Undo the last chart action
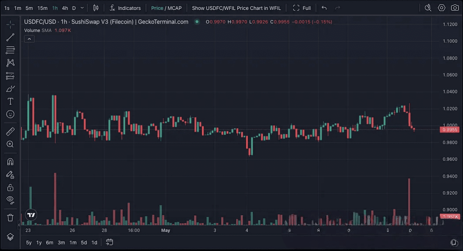This screenshot has height=251, width=463. point(324,8)
